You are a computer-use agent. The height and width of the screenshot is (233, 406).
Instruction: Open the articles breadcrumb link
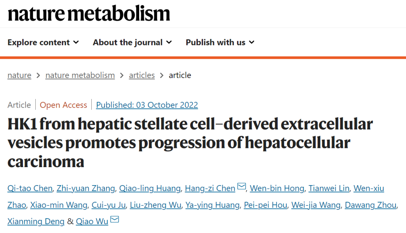click(x=142, y=75)
